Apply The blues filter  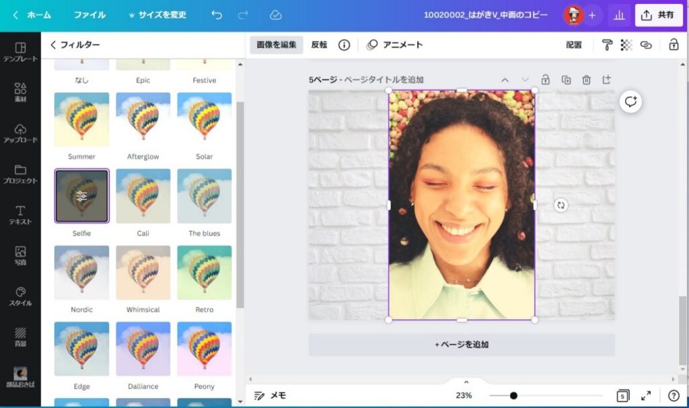pyautogui.click(x=205, y=196)
